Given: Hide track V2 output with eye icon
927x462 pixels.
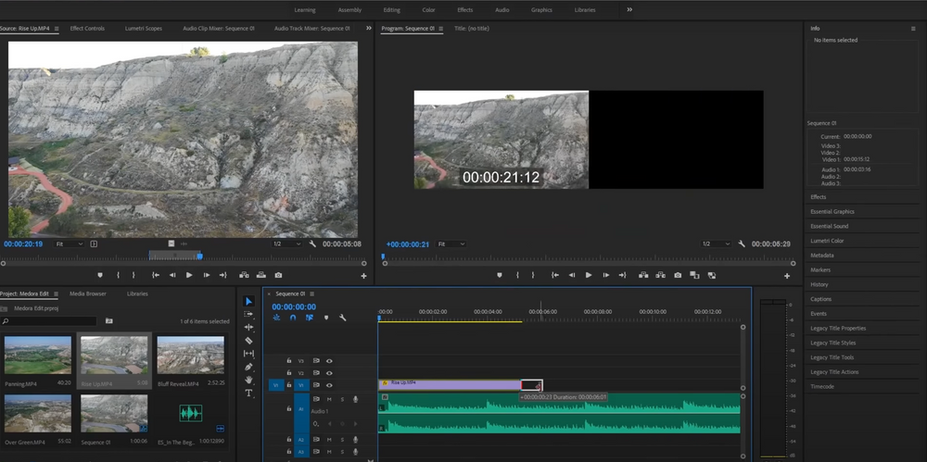Looking at the screenshot, I should point(329,373).
